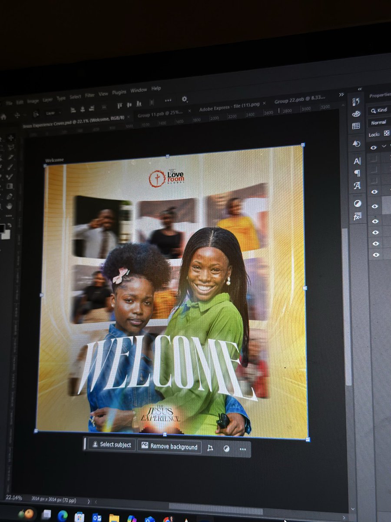The width and height of the screenshot is (391, 522).
Task: Click the zoom level field showing 22.14%
Action: coord(13,497)
